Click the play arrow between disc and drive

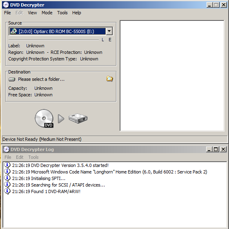tap(61, 119)
